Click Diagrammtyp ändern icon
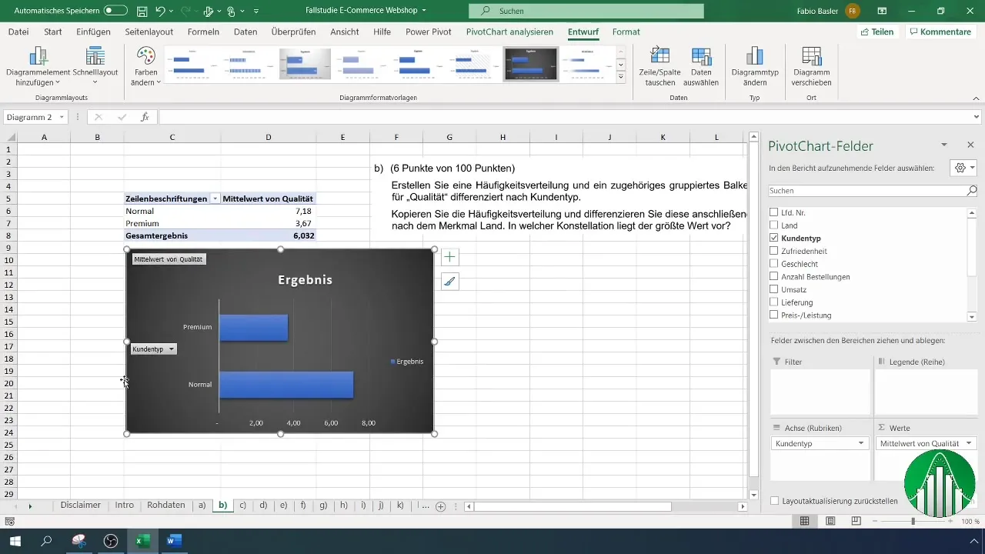 [754, 56]
